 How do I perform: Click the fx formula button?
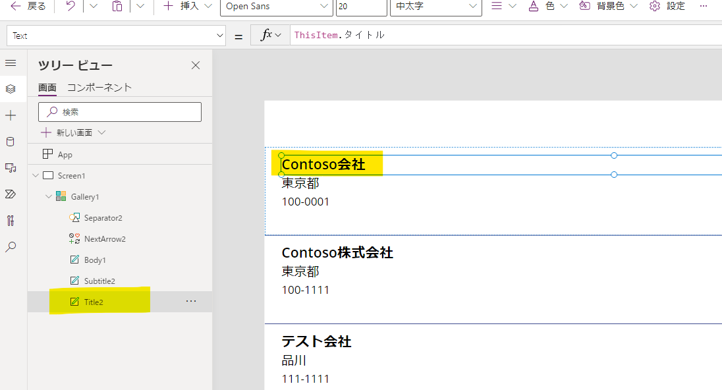pyautogui.click(x=270, y=35)
